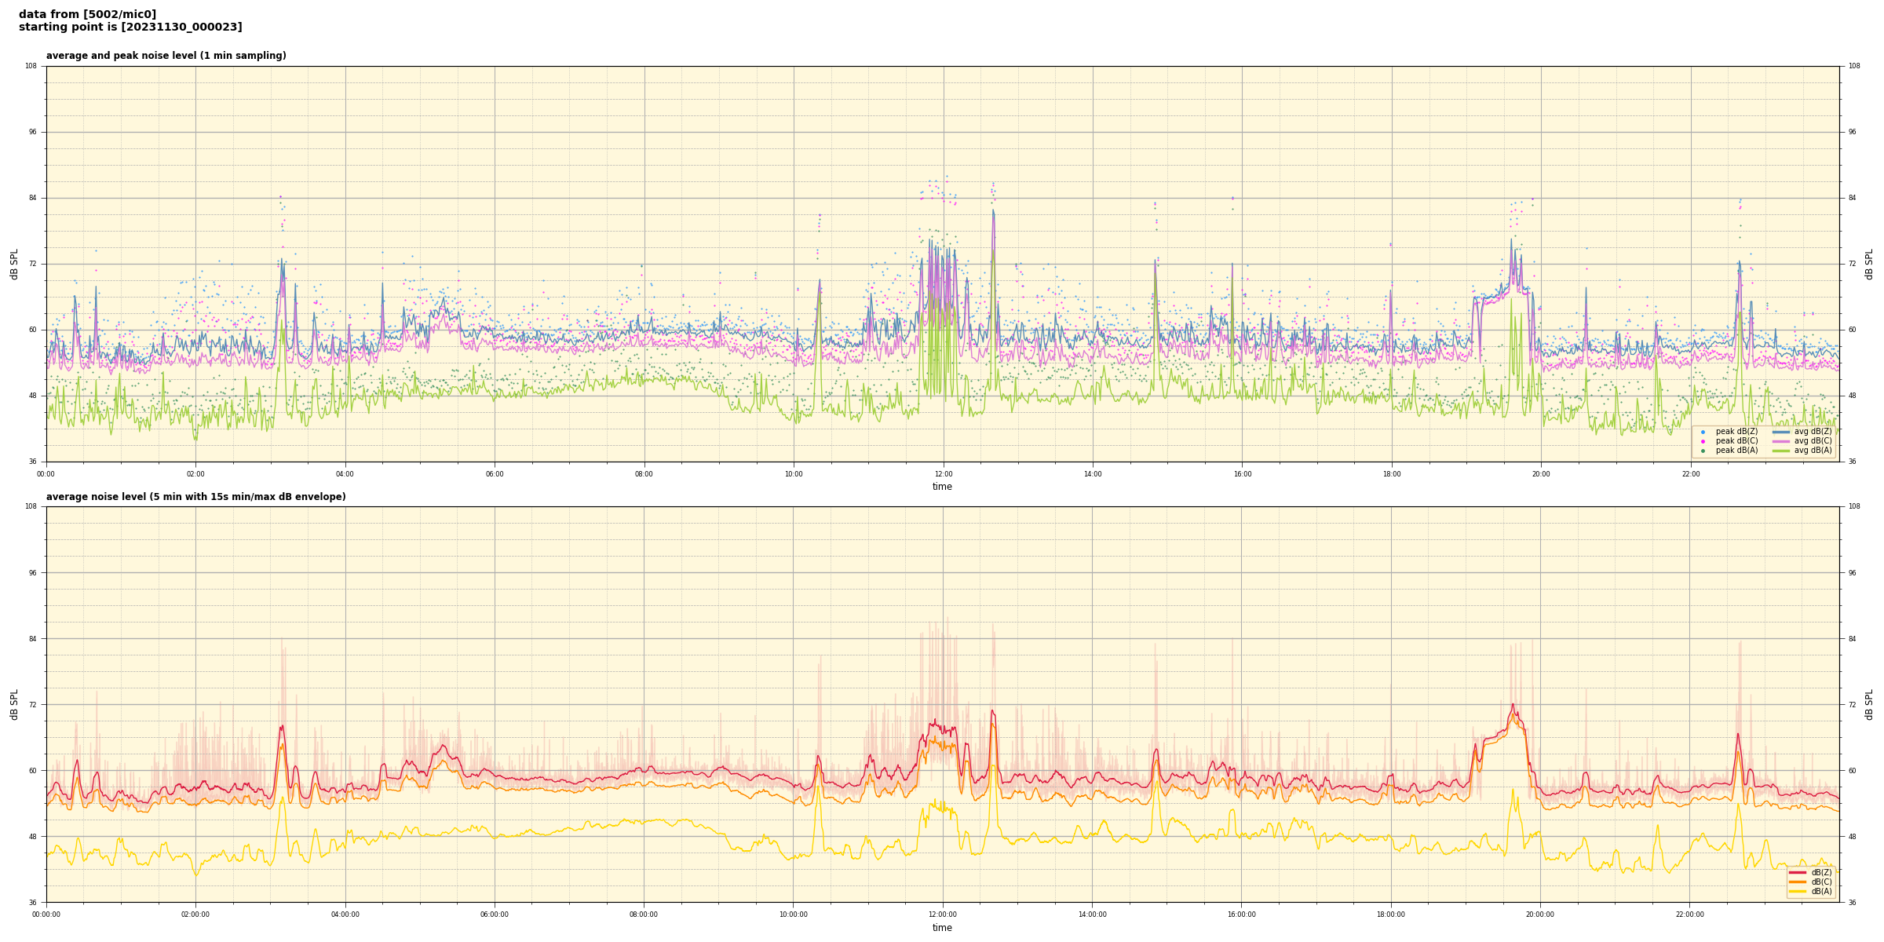Select the avg dB(Z) blue legend line
The image size is (1884, 942).
[x=1781, y=432]
